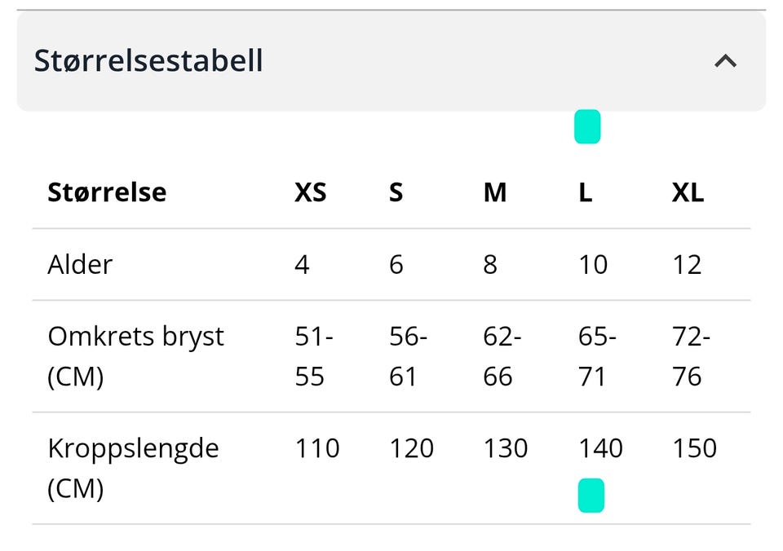Select age value 4 under XS

(302, 264)
